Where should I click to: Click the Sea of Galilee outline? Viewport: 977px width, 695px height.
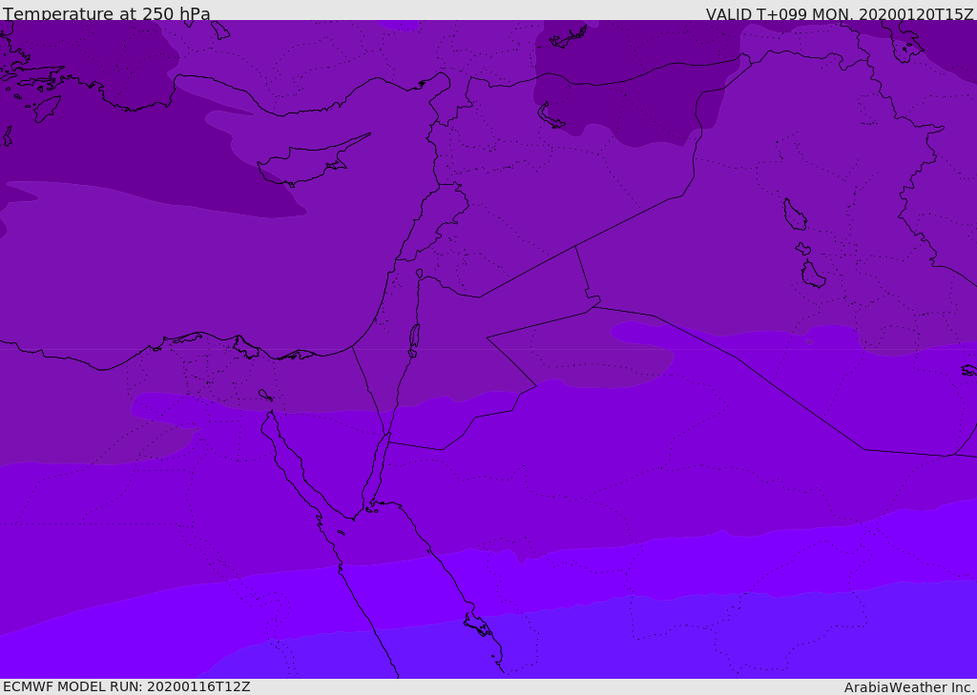[419, 274]
